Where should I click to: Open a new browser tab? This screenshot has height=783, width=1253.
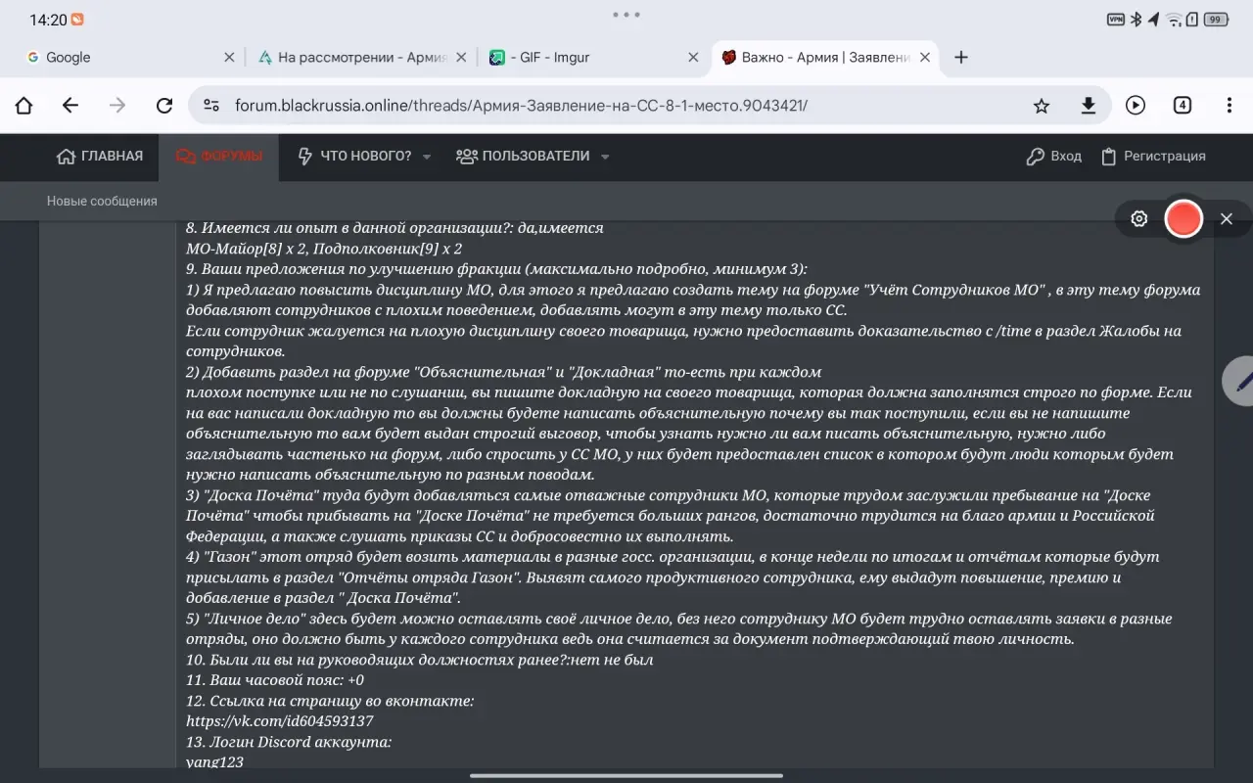[961, 58]
